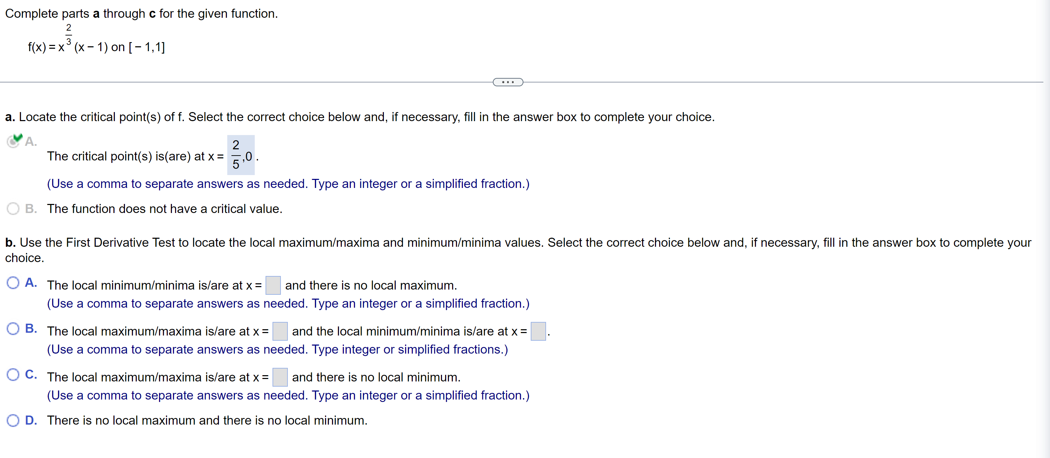Select choice D stating no local extrema

point(14,420)
